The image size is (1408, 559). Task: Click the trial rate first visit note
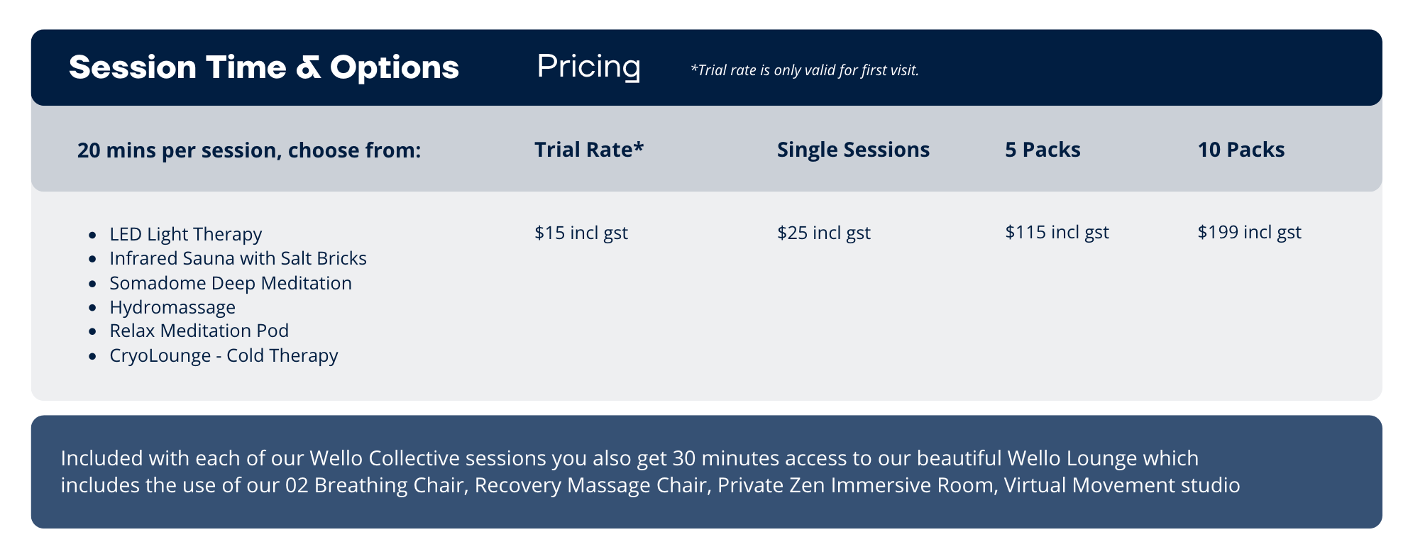[804, 70]
